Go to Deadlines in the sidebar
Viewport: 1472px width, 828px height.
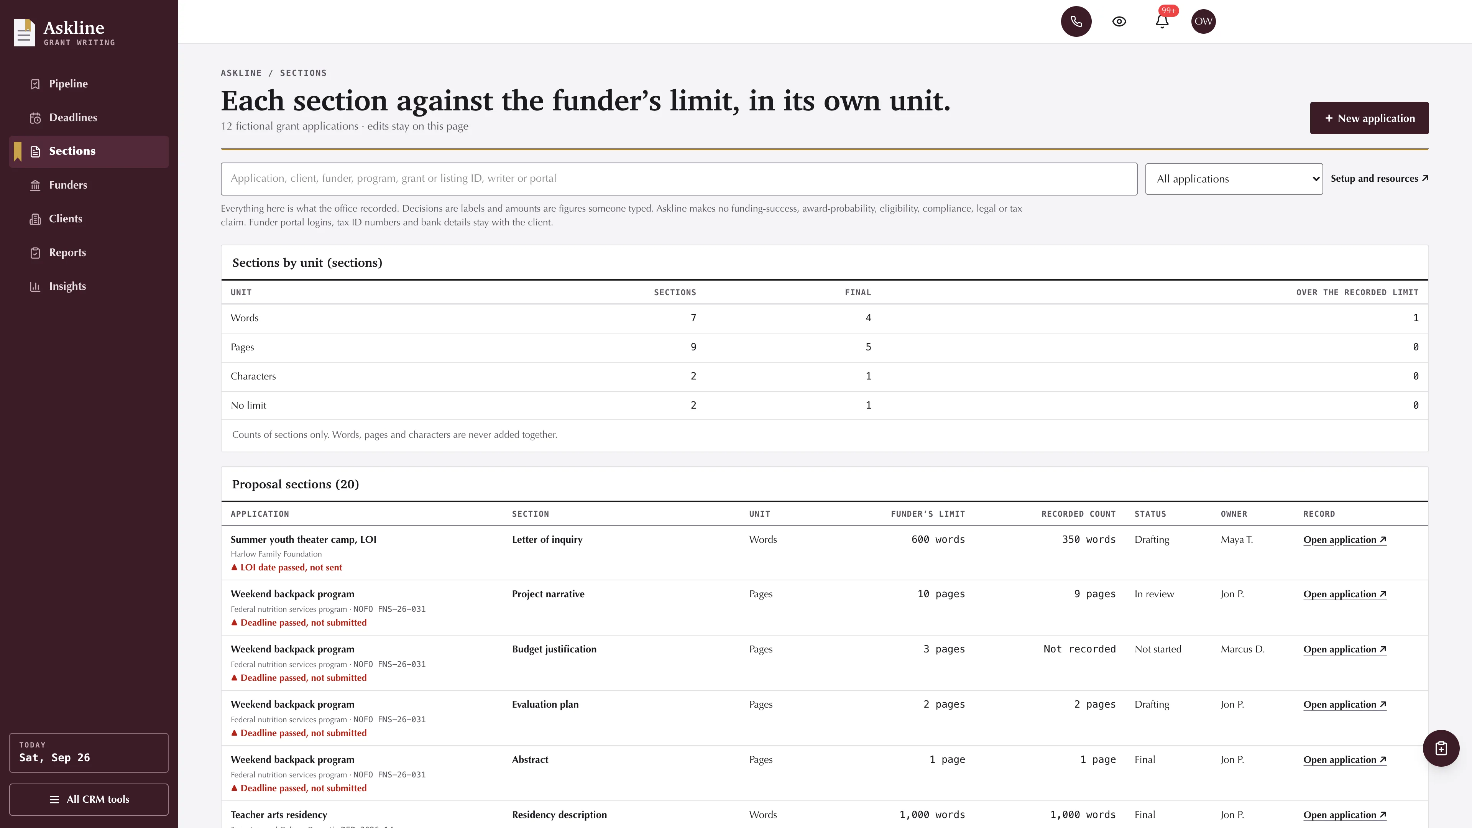click(89, 118)
